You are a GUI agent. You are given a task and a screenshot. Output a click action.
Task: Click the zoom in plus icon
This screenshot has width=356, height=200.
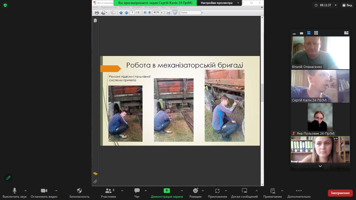(x=150, y=12)
